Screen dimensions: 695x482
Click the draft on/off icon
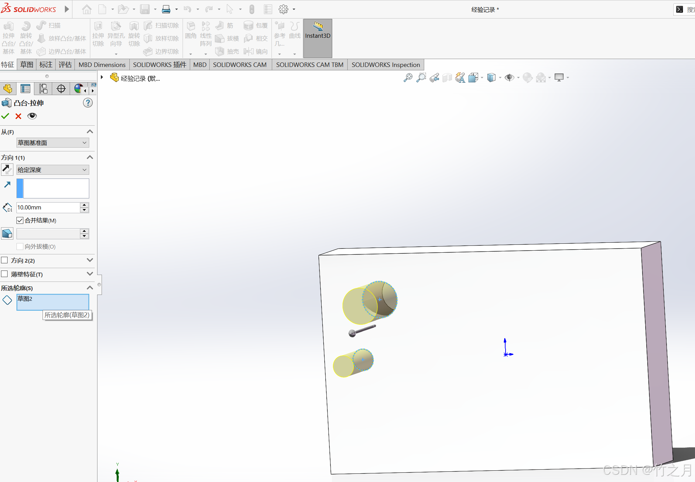[x=7, y=234]
